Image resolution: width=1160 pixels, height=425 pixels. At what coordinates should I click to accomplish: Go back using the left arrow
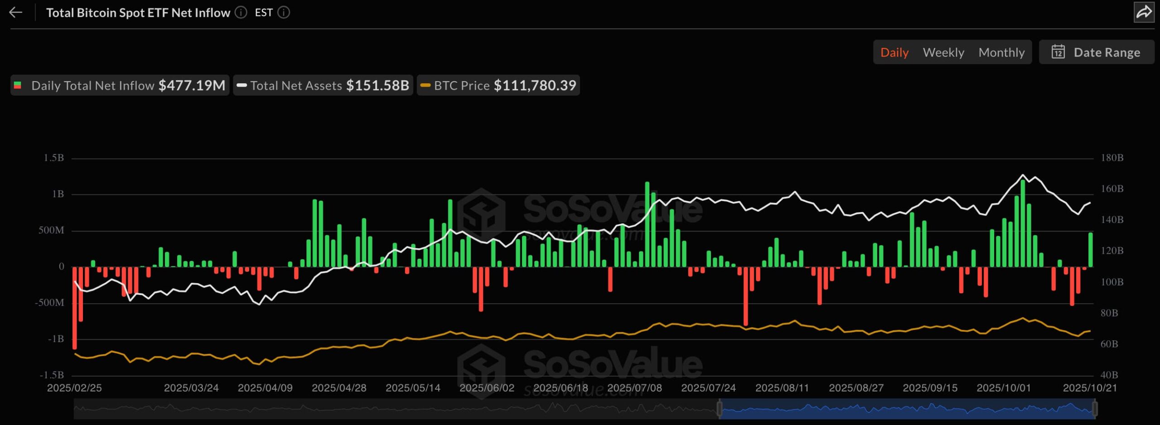pos(16,12)
